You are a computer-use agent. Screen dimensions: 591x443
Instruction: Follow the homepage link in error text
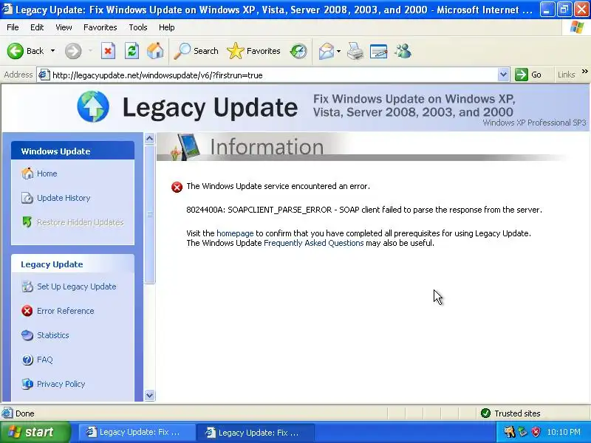pos(235,233)
